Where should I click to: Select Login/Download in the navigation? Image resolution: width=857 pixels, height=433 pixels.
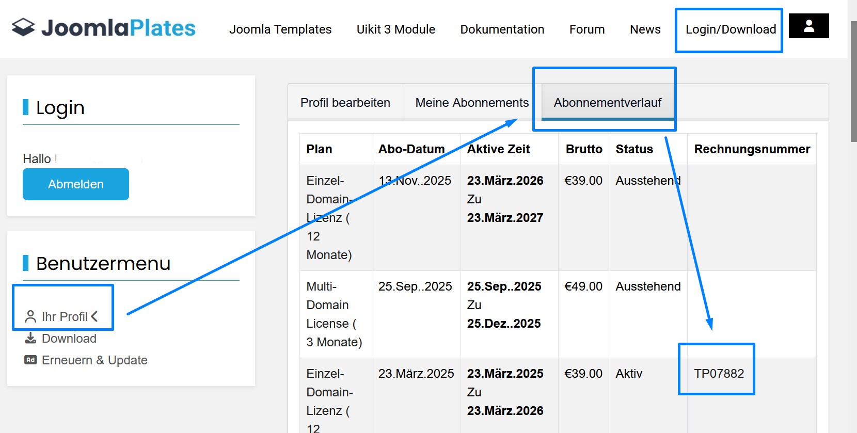tap(731, 29)
